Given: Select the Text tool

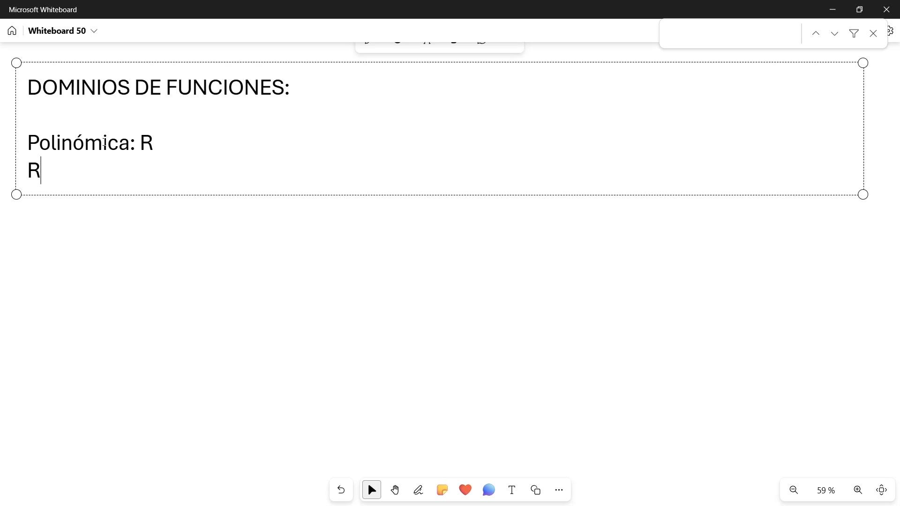Looking at the screenshot, I should tap(512, 490).
